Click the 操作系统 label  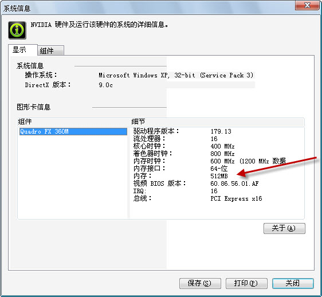pos(41,75)
